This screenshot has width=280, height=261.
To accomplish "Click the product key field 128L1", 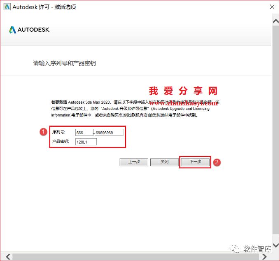I will click(x=86, y=142).
